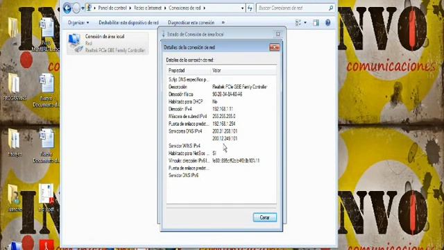This screenshot has height=250, width=444.
Task: Click the search magnifier icon
Action: click(x=331, y=8)
